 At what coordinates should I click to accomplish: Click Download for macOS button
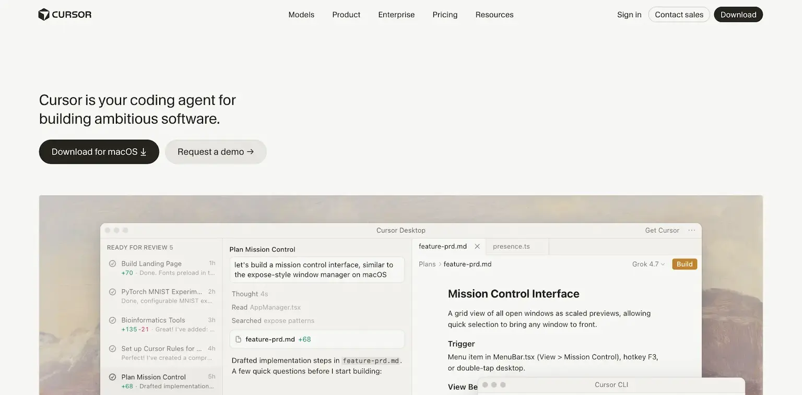point(99,152)
